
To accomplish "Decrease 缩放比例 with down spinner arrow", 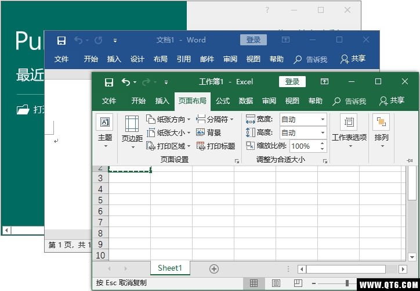I will tap(323, 149).
